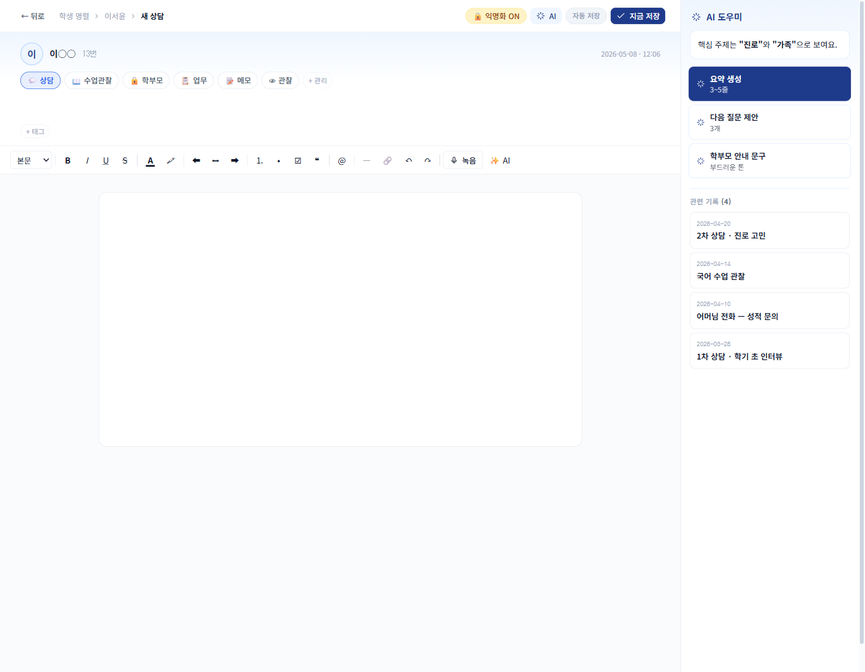The width and height of the screenshot is (865, 672).
Task: Open the 본문 paragraph style dropdown
Action: tap(31, 160)
